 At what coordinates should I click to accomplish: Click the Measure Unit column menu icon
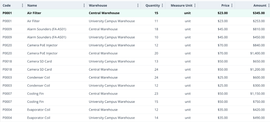195,6
